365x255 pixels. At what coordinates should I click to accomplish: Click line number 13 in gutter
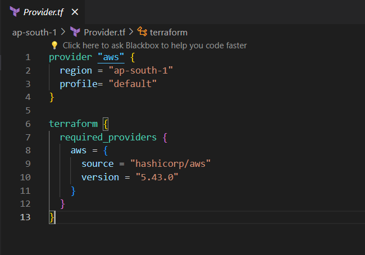coord(25,217)
